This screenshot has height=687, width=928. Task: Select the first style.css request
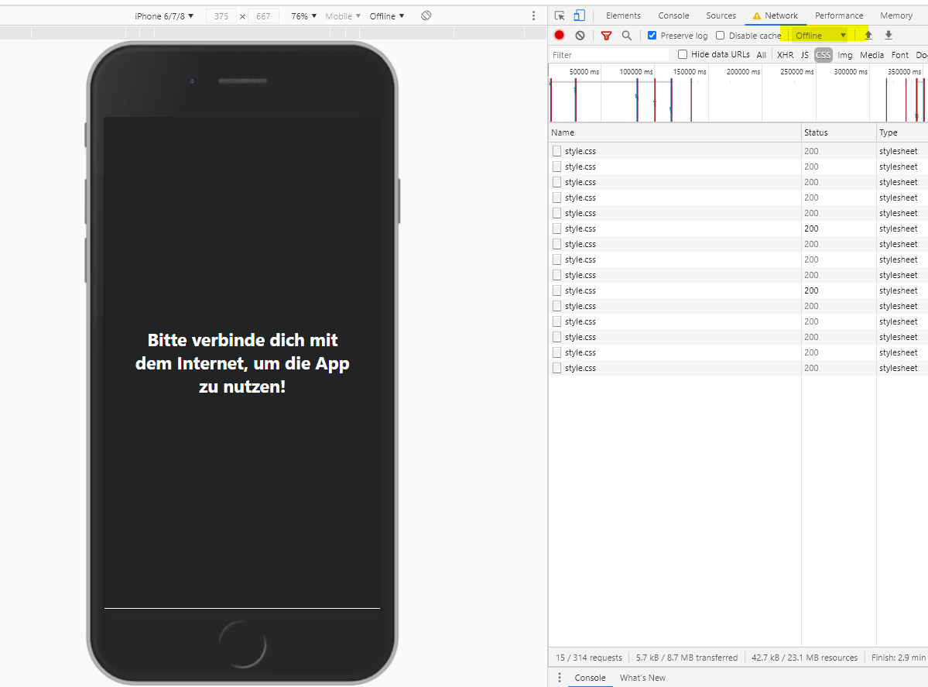(738, 151)
